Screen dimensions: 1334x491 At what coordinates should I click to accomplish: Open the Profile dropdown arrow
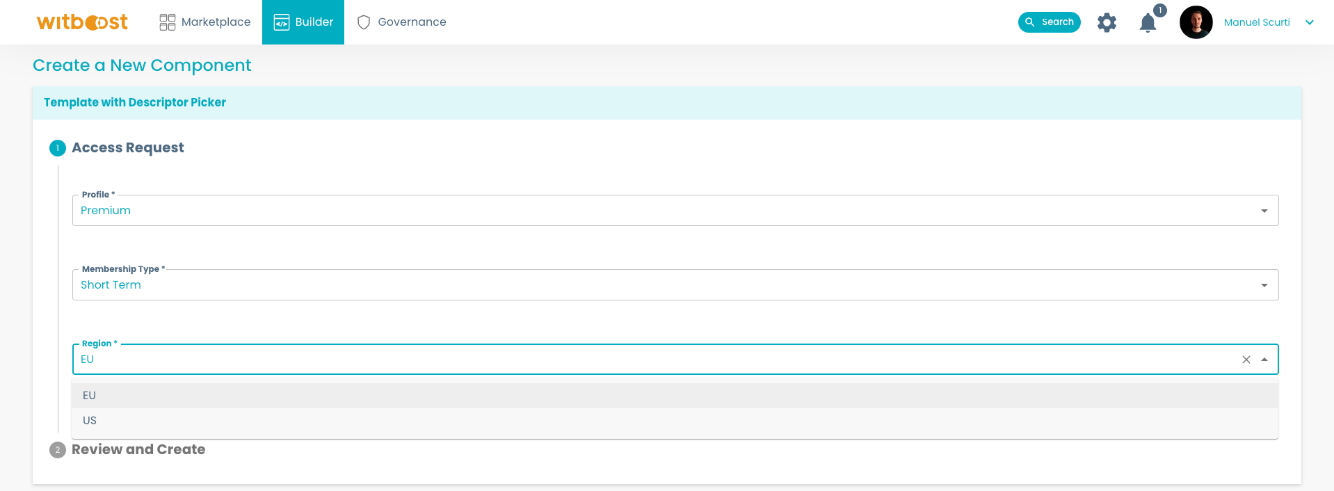coord(1264,211)
